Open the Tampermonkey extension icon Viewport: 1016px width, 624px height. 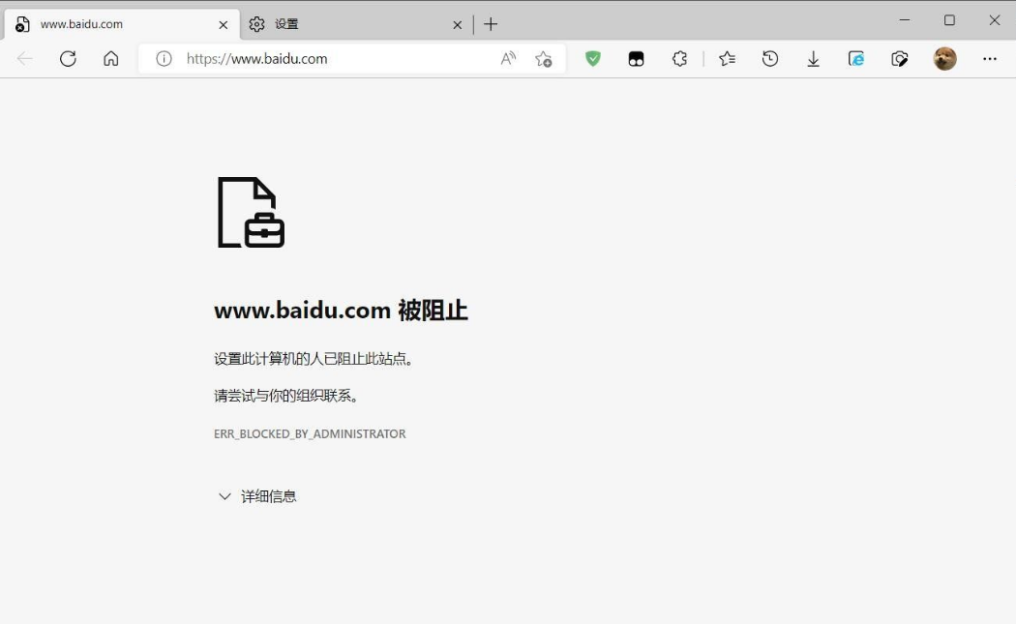(637, 59)
